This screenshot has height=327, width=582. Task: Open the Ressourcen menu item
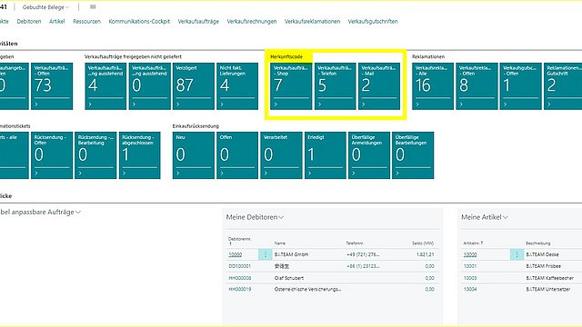coord(87,22)
